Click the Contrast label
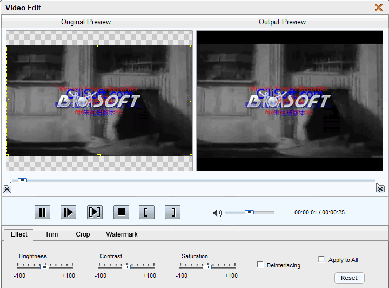389x288 pixels. point(111,256)
